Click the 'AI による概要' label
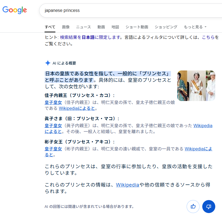Image resolution: width=222 pixels, height=216 pixels. tap(64, 63)
